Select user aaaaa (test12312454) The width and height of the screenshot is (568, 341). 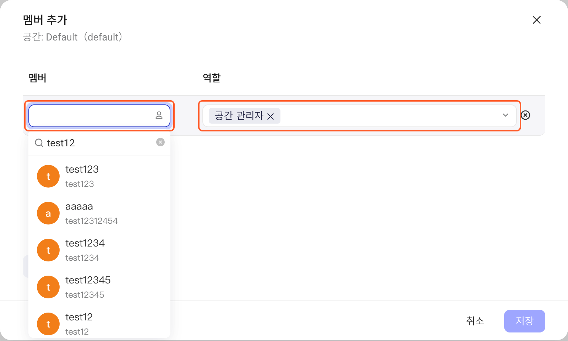coord(99,213)
